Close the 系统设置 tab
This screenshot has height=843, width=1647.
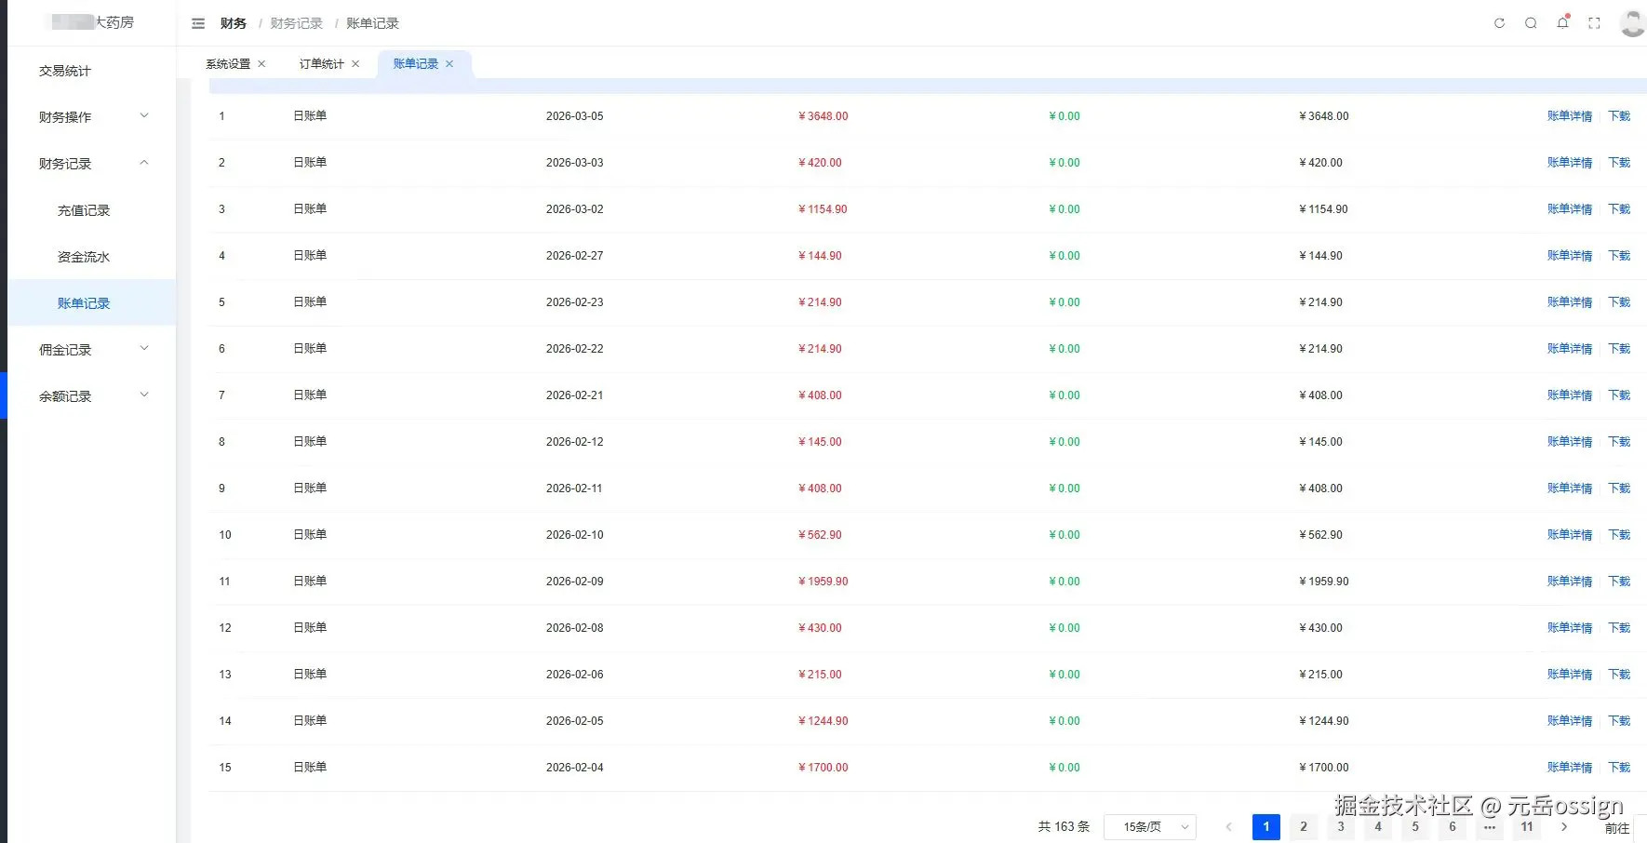click(261, 64)
